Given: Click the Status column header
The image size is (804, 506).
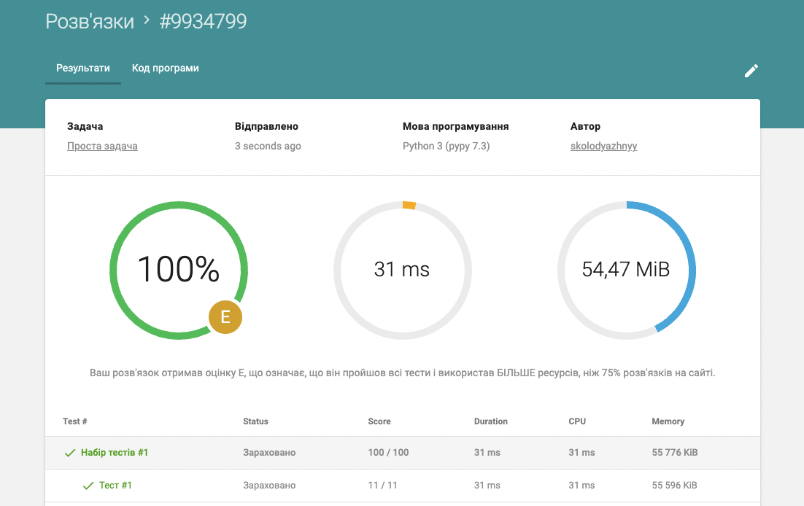Looking at the screenshot, I should click(x=255, y=421).
